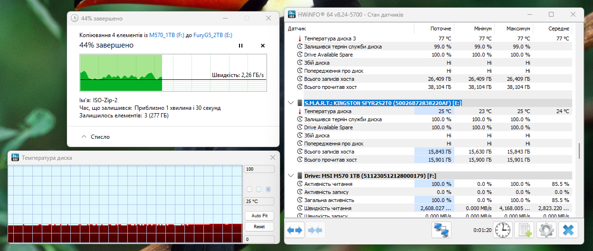Close sensors with the blue X button
Screen dimensions: 593x251
(x=568, y=230)
